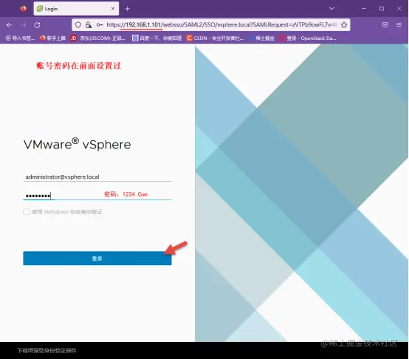Image resolution: width=409 pixels, height=359 pixels.
Task: Reload the page with the refresh icon
Action: (38, 25)
